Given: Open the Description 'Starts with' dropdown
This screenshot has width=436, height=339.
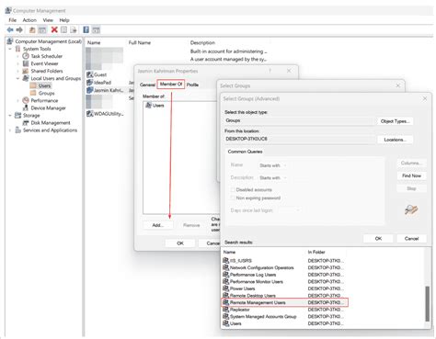Looking at the screenshot, I should [x=272, y=177].
